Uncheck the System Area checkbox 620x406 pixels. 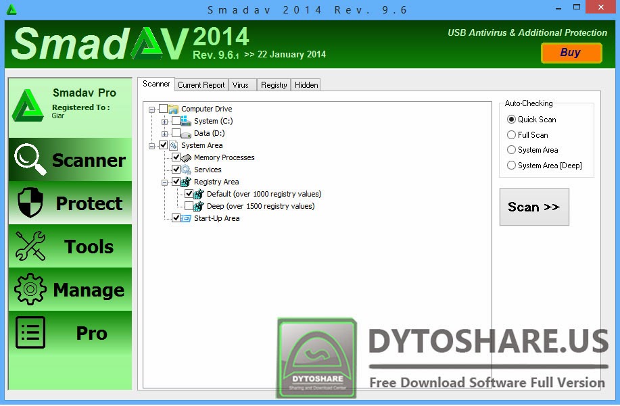[163, 145]
